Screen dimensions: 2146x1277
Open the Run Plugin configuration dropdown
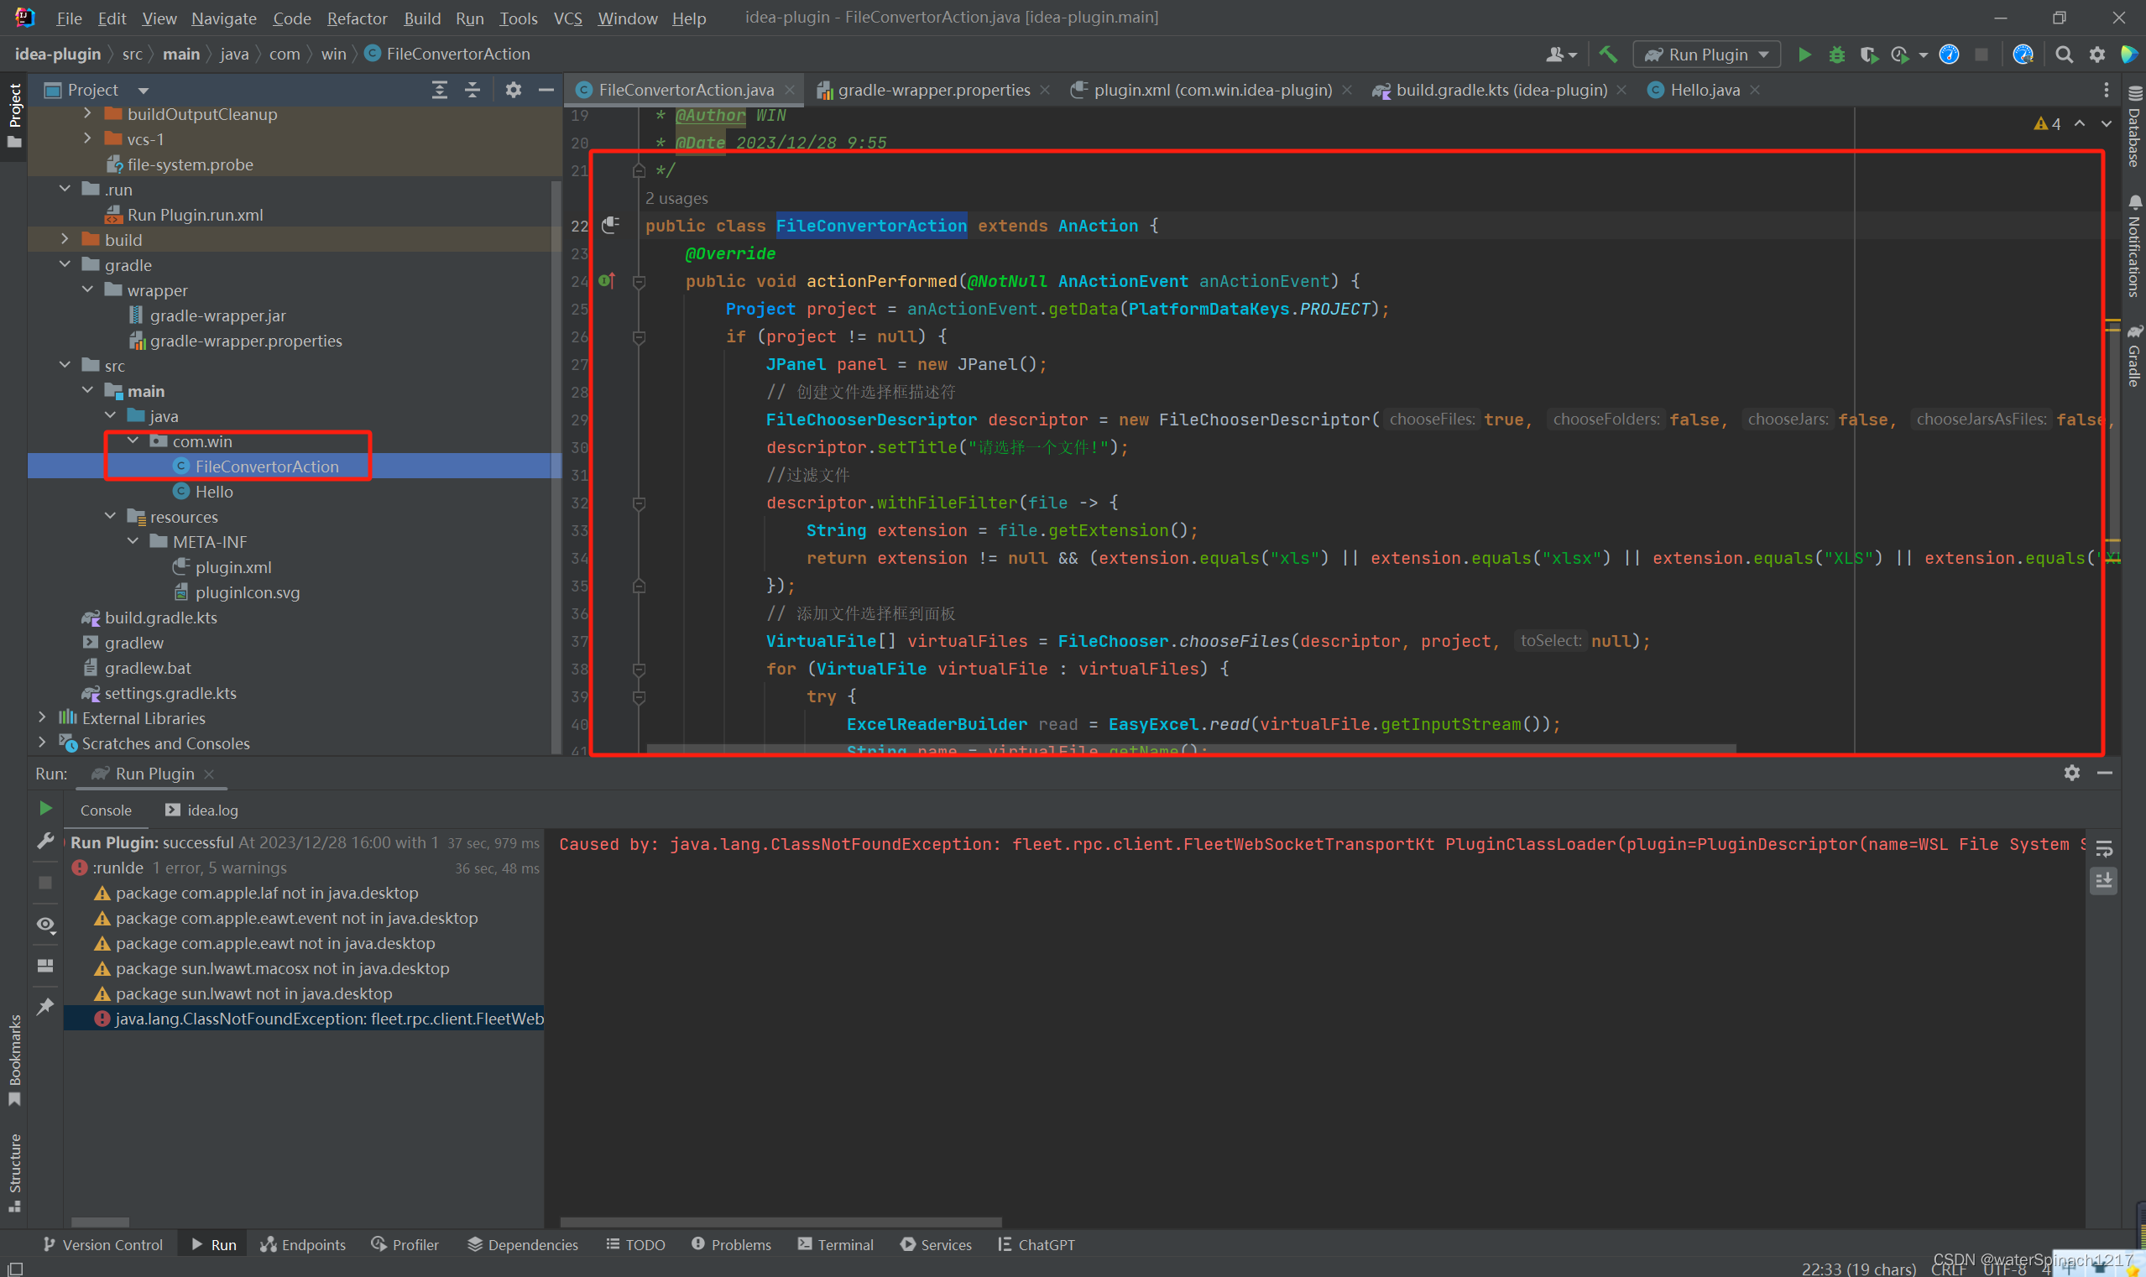[1707, 55]
